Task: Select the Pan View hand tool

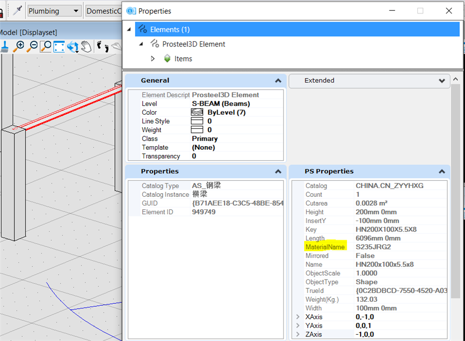Action: (x=86, y=47)
